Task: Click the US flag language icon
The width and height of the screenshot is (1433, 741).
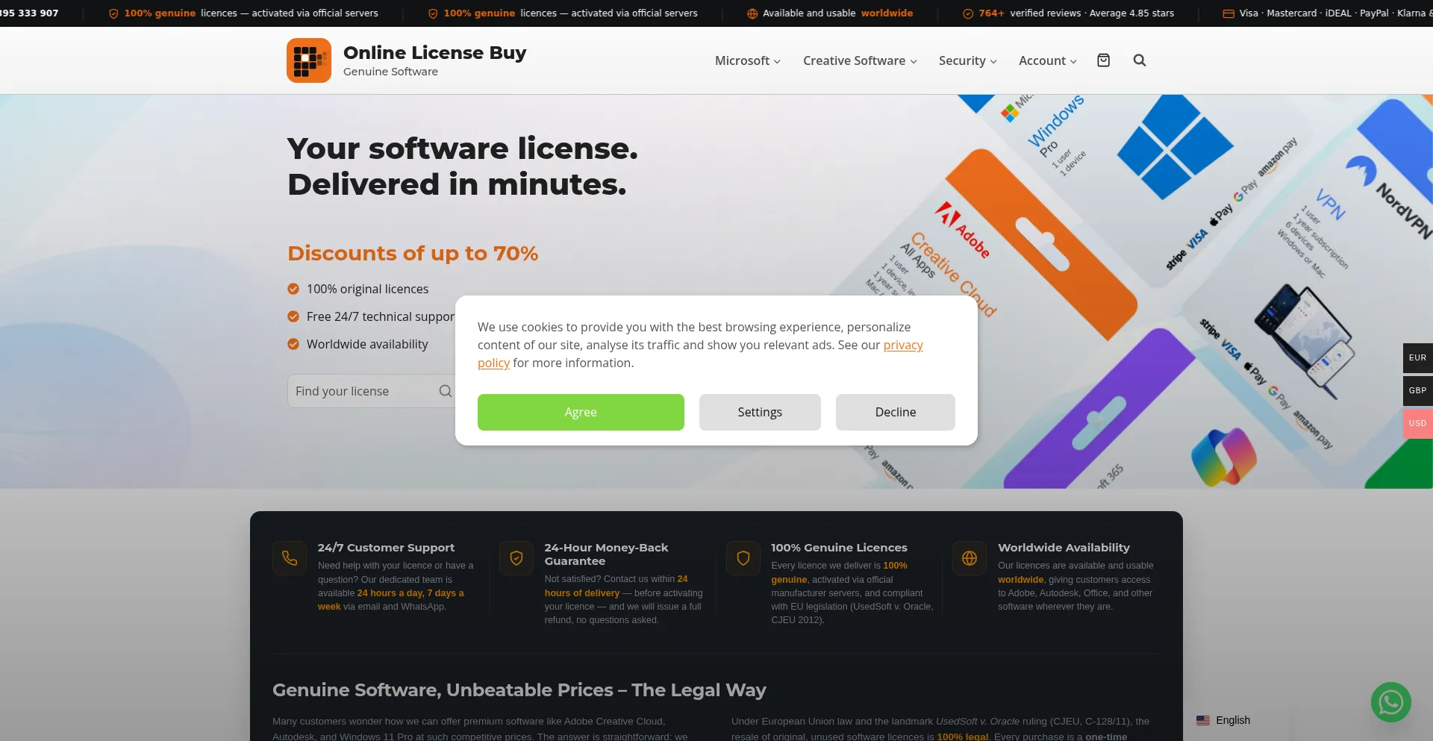Action: 1203,720
